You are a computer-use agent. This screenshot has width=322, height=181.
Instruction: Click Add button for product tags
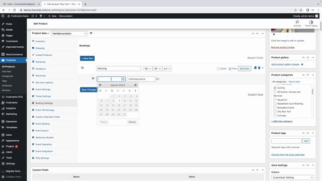pos(306,141)
